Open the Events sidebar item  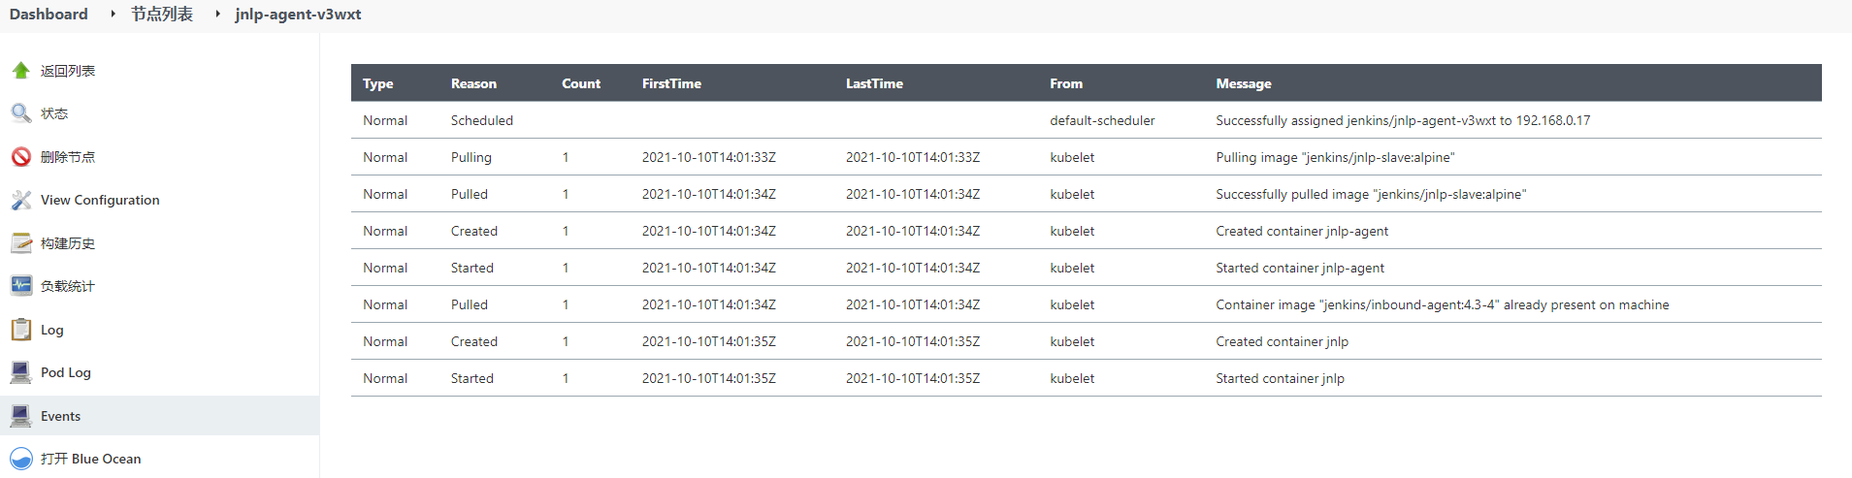[x=60, y=416]
